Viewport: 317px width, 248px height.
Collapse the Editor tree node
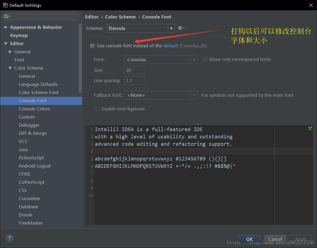(x=6, y=44)
